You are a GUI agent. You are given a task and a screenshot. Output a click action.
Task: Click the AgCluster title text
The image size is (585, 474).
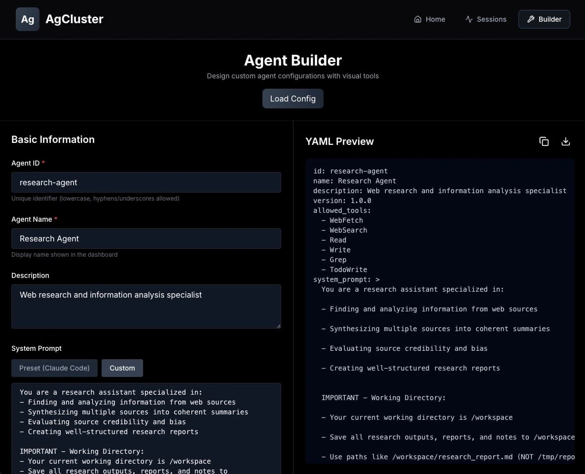[x=74, y=19]
